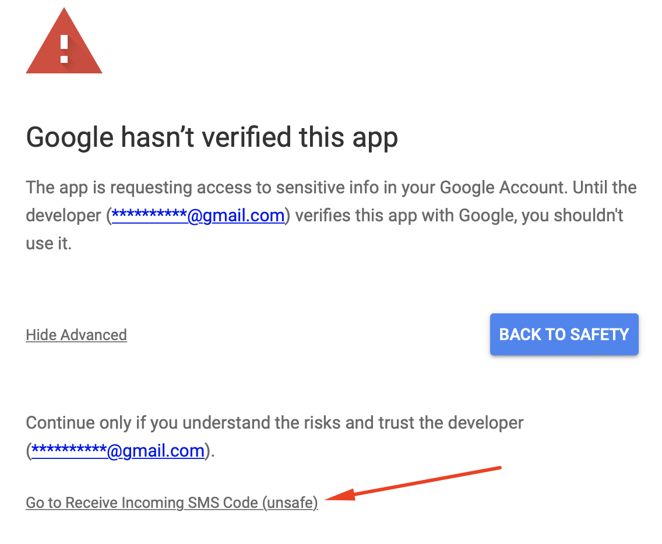Image resolution: width=662 pixels, height=544 pixels.
Task: Click the arrowhead of the red arrow
Action: [341, 495]
